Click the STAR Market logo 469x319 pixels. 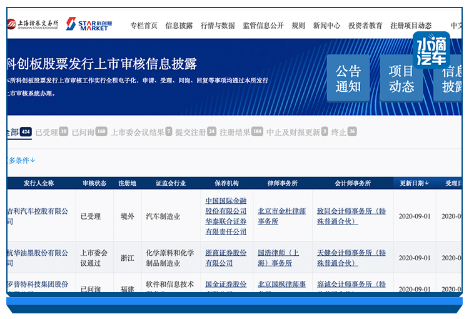(89, 24)
